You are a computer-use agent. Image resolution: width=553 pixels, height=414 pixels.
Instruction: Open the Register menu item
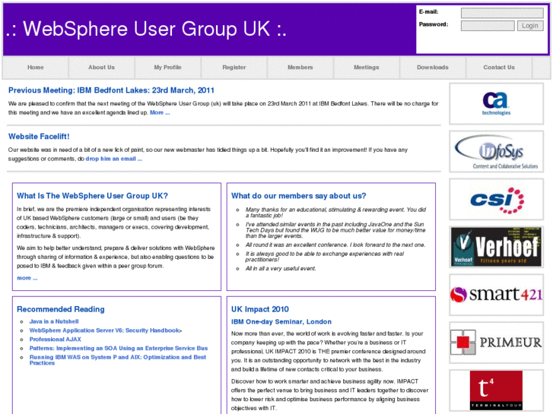click(x=234, y=68)
